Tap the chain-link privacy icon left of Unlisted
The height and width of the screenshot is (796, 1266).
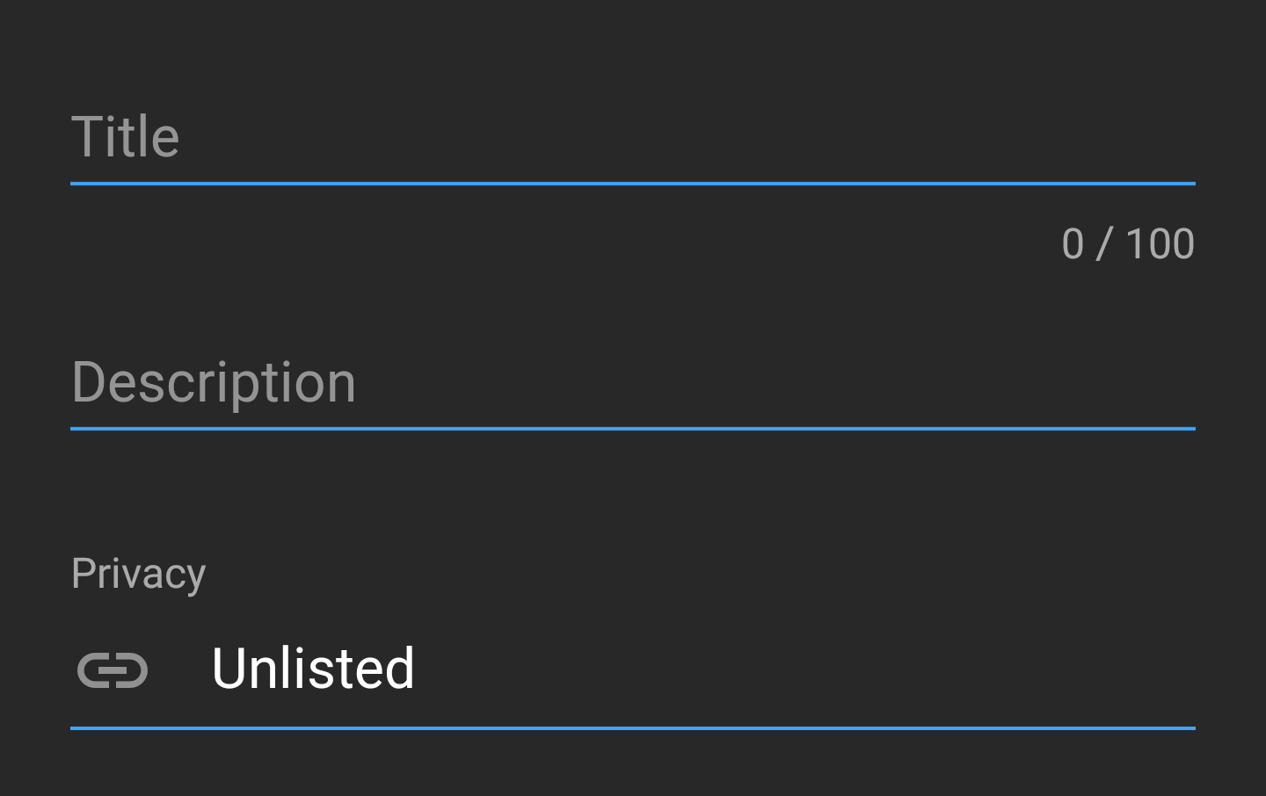point(113,670)
